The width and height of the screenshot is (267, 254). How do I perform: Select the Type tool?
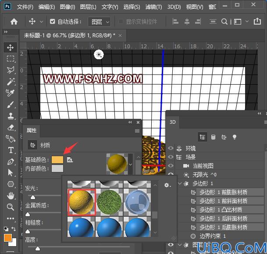(11, 150)
